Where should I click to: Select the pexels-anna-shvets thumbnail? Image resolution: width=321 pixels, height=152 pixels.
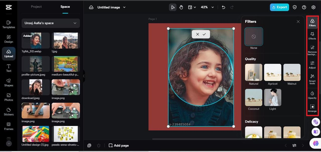point(66,134)
